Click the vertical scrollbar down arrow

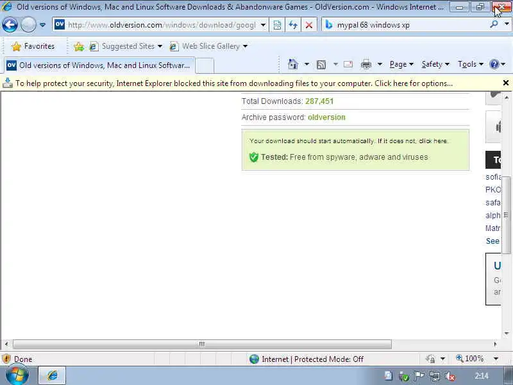click(x=507, y=333)
